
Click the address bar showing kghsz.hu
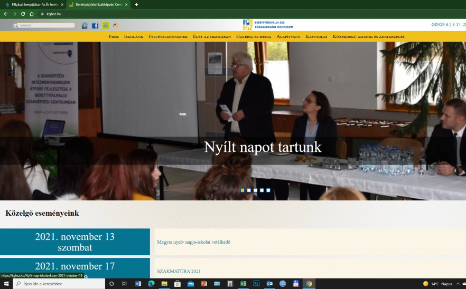pyautogui.click(x=54, y=14)
